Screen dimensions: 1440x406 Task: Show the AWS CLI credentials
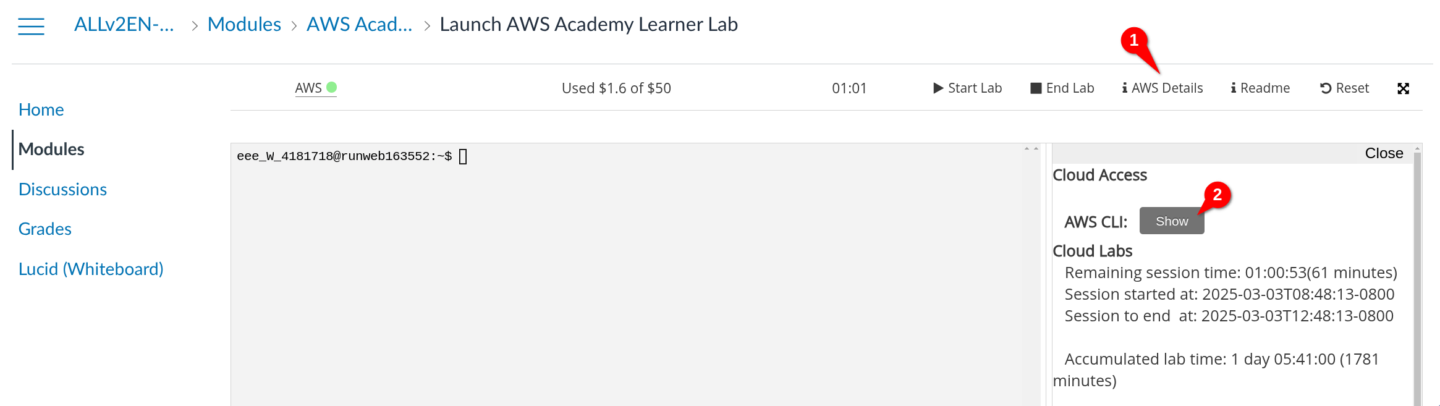coord(1171,221)
